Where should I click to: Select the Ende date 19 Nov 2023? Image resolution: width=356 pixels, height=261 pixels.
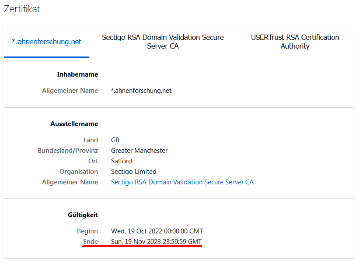point(156,242)
